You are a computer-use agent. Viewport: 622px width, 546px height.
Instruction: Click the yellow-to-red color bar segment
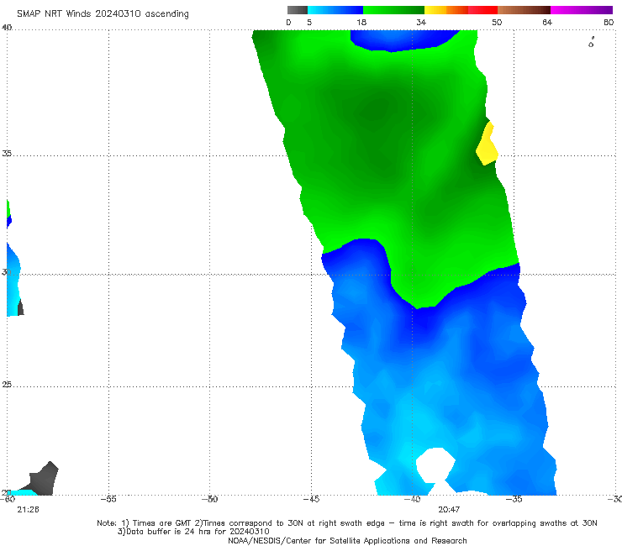point(461,10)
